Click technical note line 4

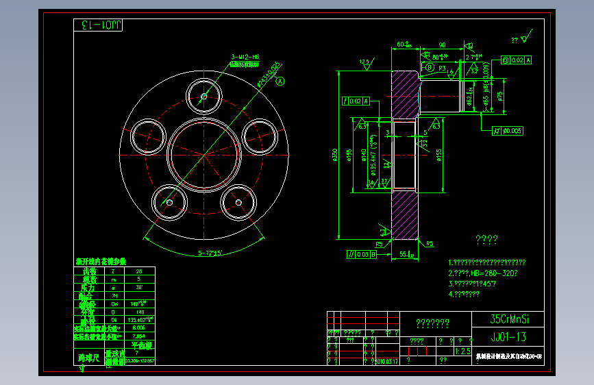pos(464,294)
